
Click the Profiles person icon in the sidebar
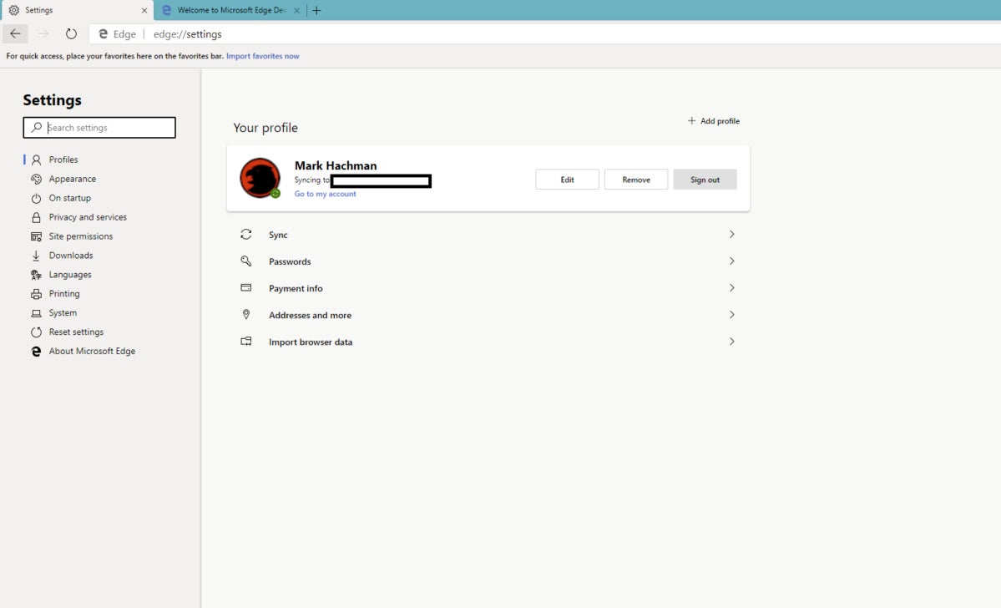(x=37, y=160)
